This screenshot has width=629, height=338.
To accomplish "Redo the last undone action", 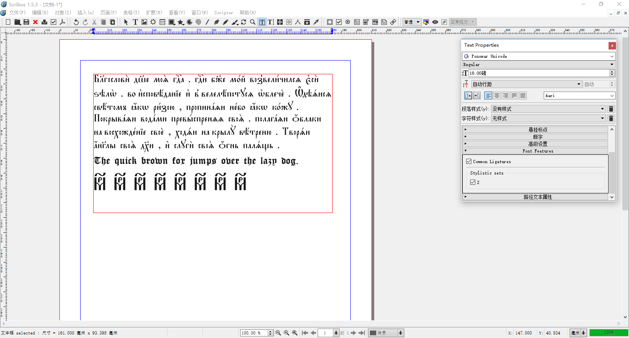I will (x=85, y=22).
